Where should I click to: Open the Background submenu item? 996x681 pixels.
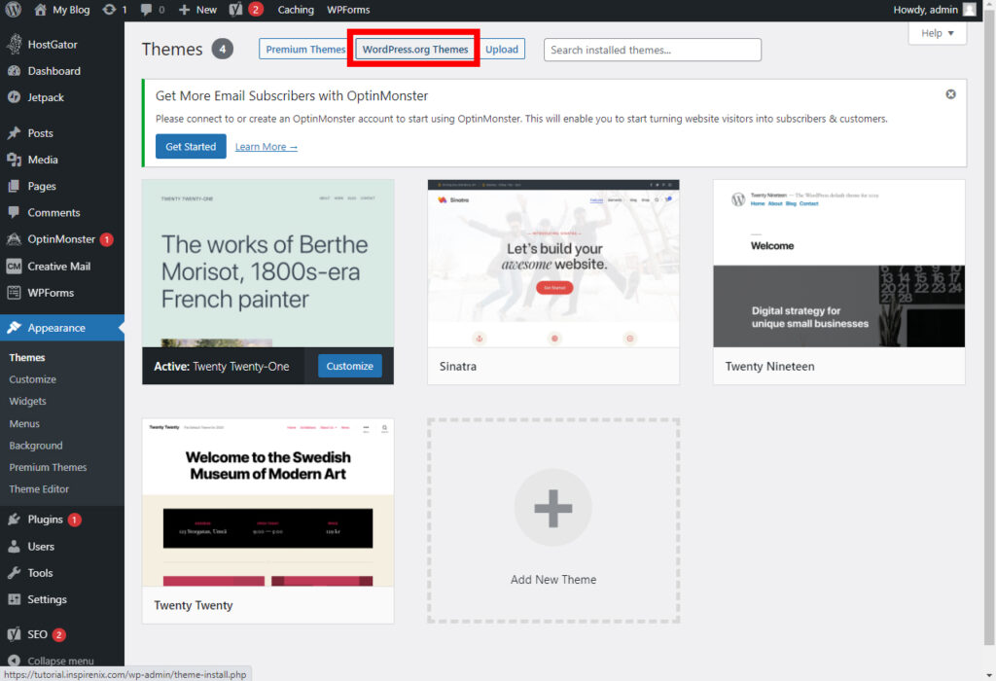pos(36,446)
